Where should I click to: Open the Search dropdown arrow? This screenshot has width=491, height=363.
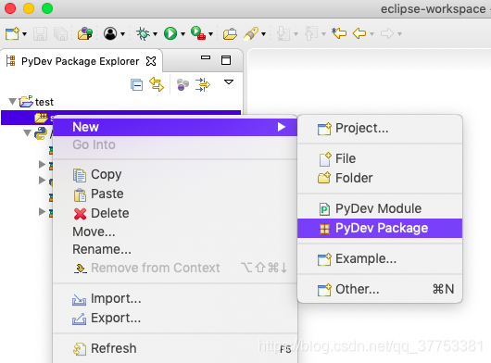click(264, 33)
